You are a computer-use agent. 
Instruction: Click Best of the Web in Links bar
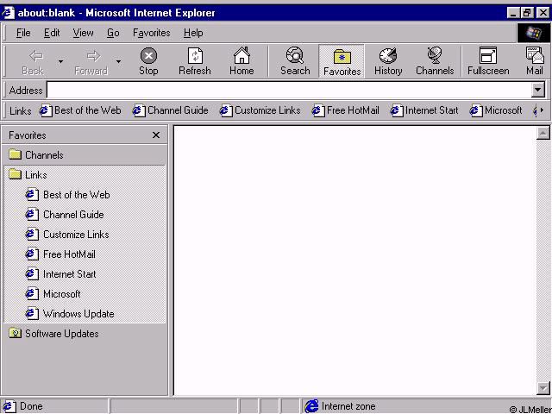pos(80,110)
